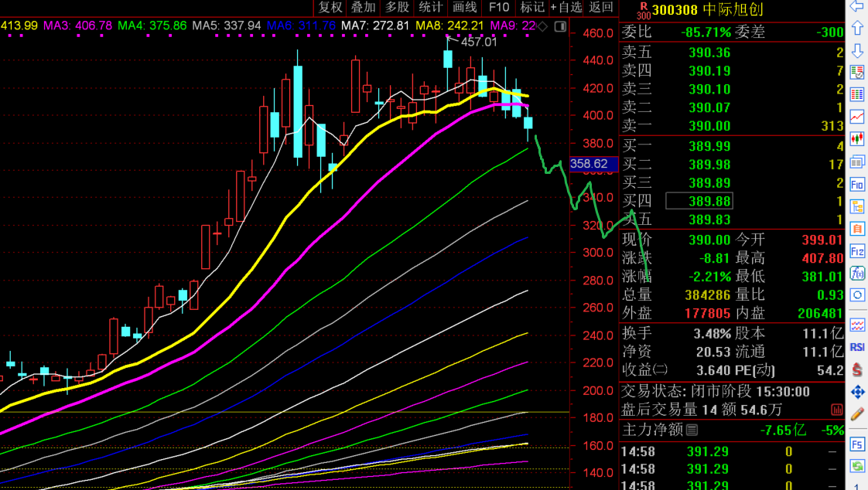This screenshot has width=868, height=490.
Task: Switch to intraday line chart icon
Action: pyautogui.click(x=857, y=117)
